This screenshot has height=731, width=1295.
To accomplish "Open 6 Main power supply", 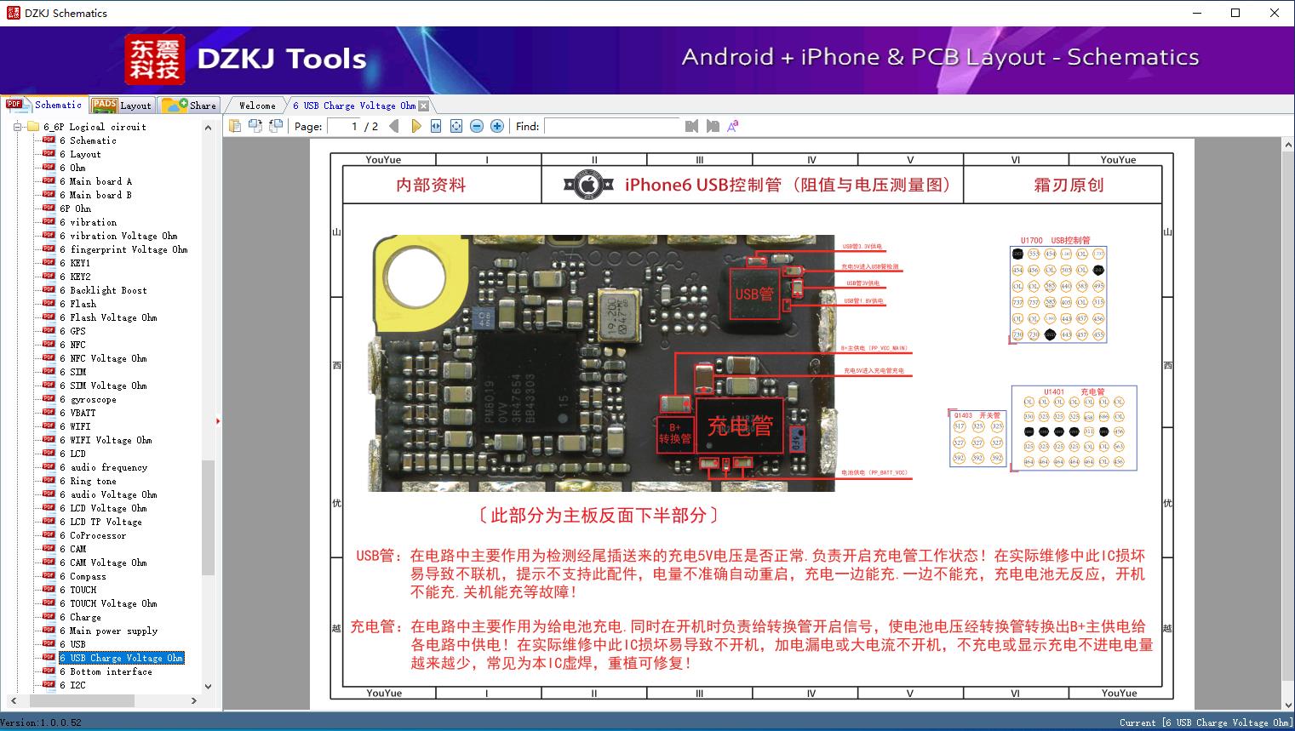I will pyautogui.click(x=108, y=631).
